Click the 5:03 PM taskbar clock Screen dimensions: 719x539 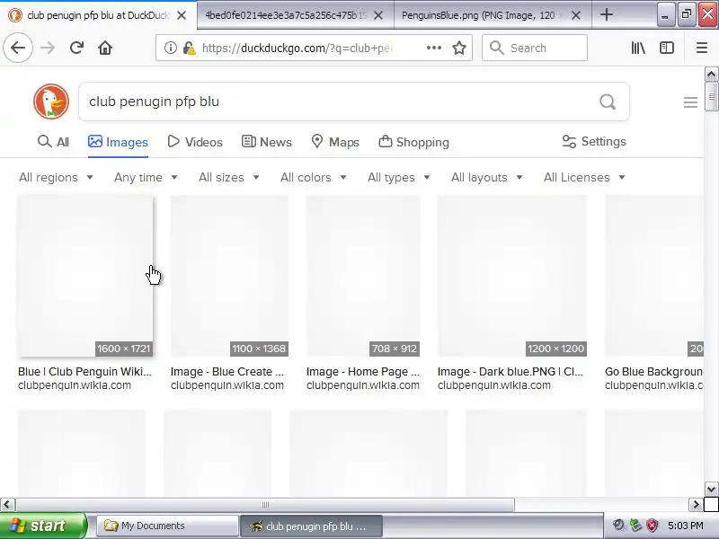click(x=685, y=526)
